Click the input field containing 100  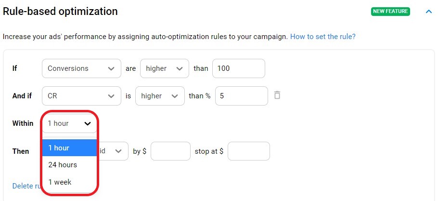[238, 68]
